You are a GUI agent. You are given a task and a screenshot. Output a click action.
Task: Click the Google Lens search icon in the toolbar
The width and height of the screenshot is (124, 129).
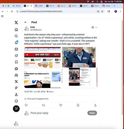[109, 12]
